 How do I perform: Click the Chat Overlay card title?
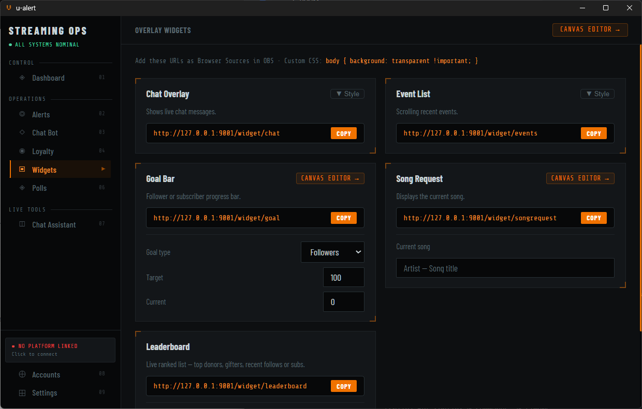tap(168, 94)
